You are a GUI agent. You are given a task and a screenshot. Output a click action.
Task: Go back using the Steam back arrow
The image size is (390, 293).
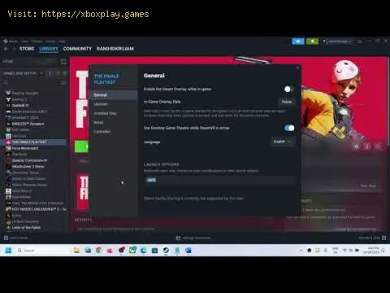(x=6, y=49)
